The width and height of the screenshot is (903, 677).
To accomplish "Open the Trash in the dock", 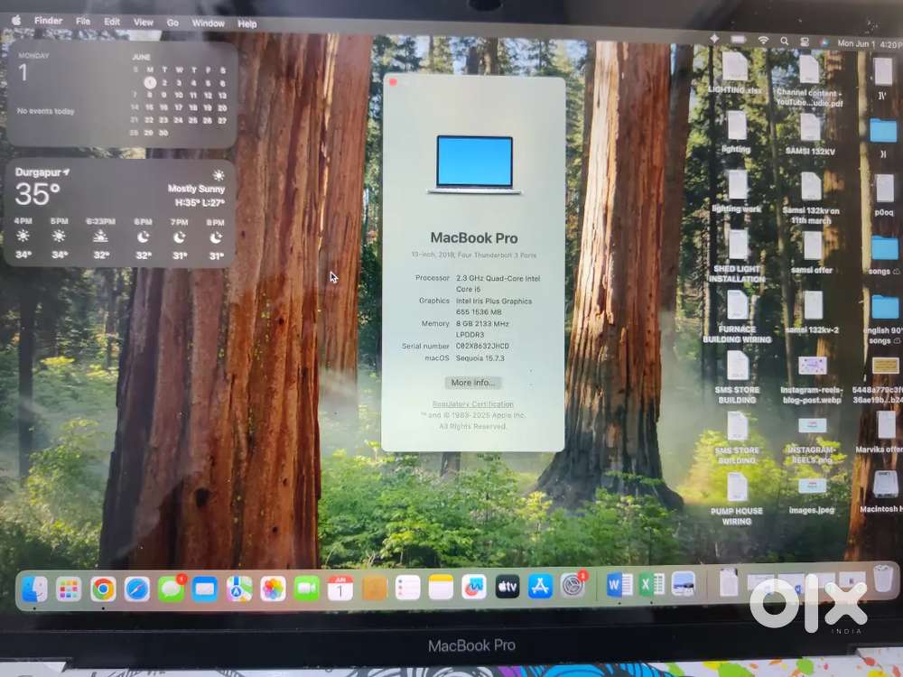I will point(883,578).
